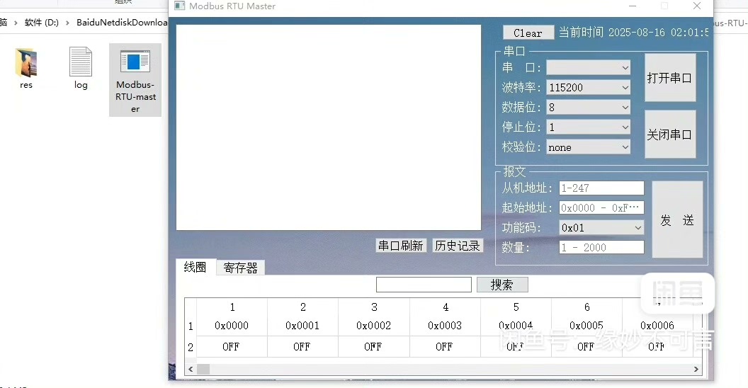Open the serial port 串口 dropdown
This screenshot has width=748, height=388.
pos(588,68)
